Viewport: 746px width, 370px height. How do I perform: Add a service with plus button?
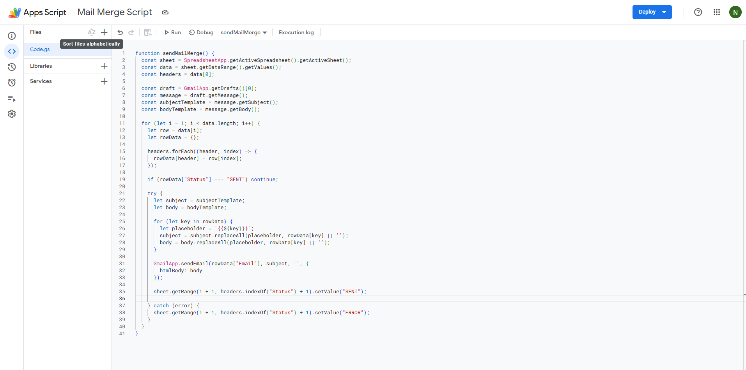click(x=104, y=81)
